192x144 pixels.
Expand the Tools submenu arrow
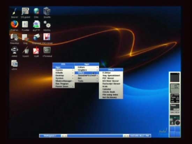point(97,81)
